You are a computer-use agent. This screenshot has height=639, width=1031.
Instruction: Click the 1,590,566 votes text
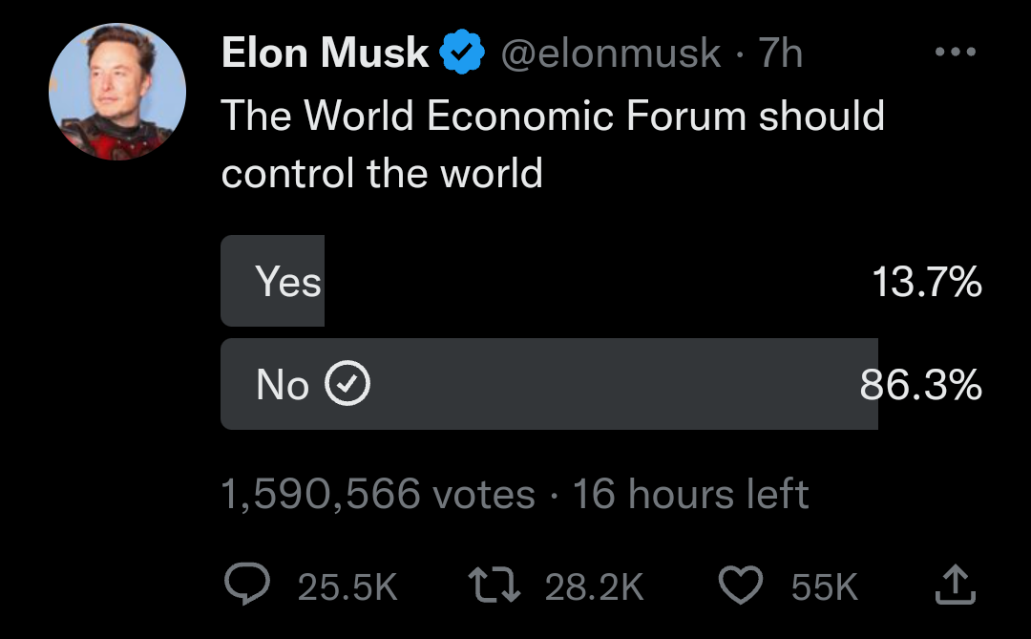378,495
